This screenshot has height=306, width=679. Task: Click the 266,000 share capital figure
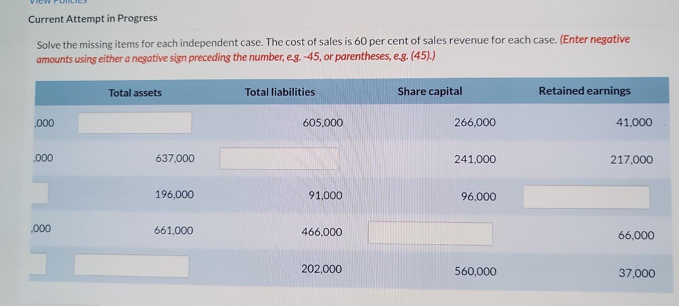475,123
